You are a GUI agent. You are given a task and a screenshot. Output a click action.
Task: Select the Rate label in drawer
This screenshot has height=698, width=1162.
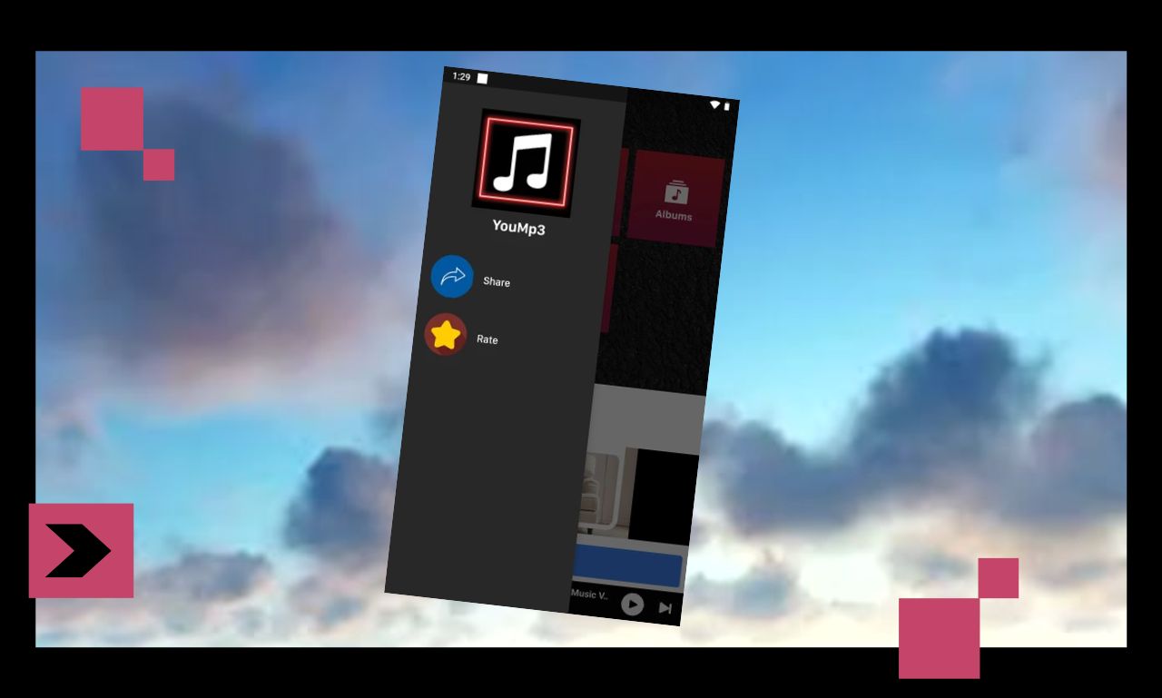tap(487, 339)
